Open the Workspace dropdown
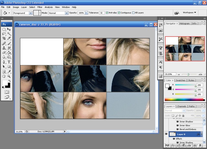This screenshot has height=149, width=207. pos(189,13)
